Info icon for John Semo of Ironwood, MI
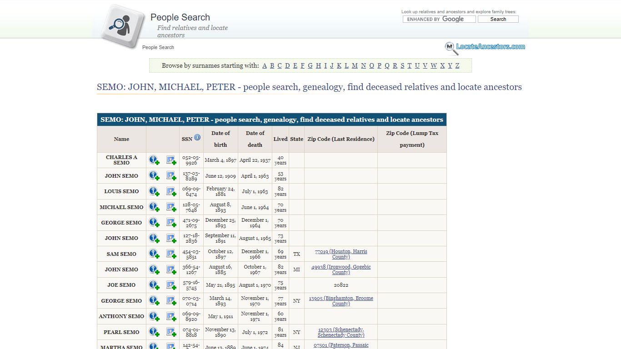Viewport: 621px width, 349px height. [x=154, y=269]
